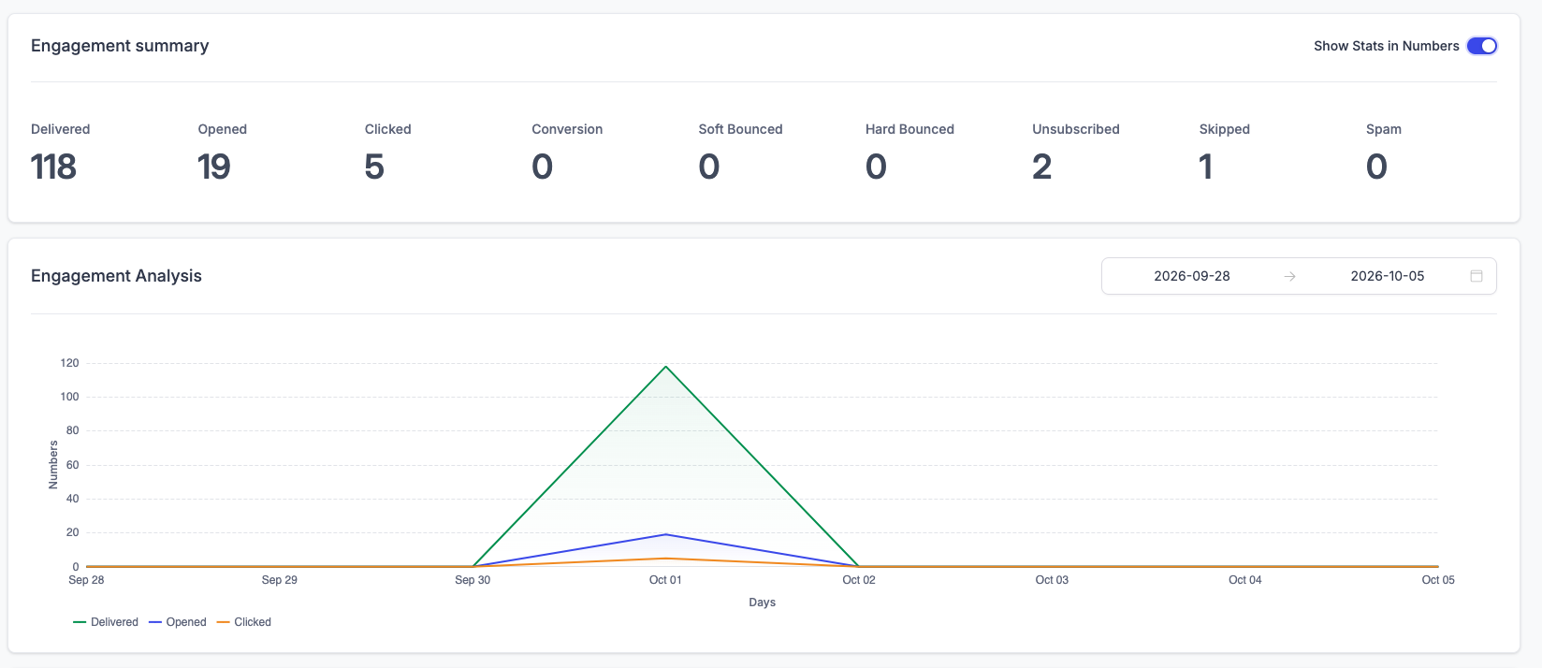Toggle the Opened series in chart legend
Image resolution: width=1542 pixels, height=668 pixels.
178,622
